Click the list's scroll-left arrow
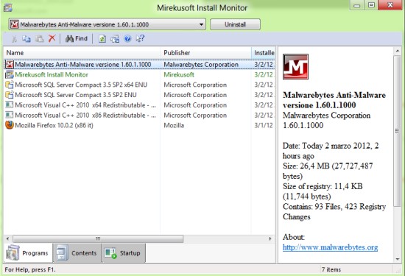 (8, 238)
